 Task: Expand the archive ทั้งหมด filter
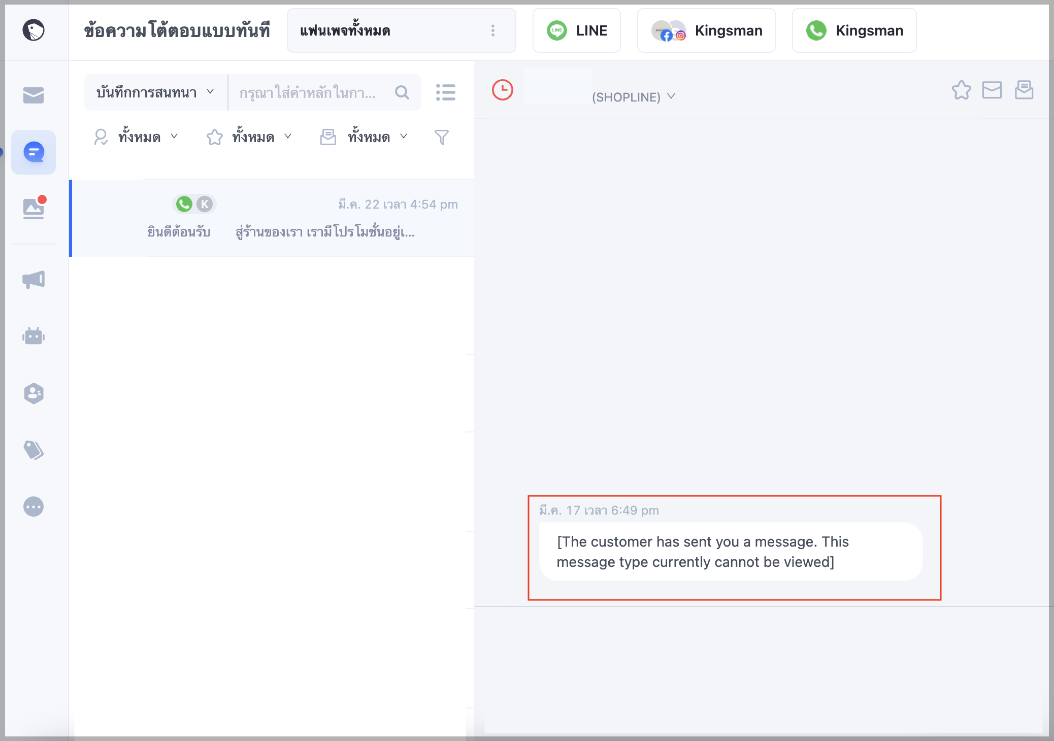[x=364, y=137]
